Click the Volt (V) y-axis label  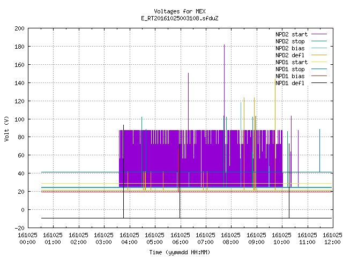pyautogui.click(x=6, y=129)
